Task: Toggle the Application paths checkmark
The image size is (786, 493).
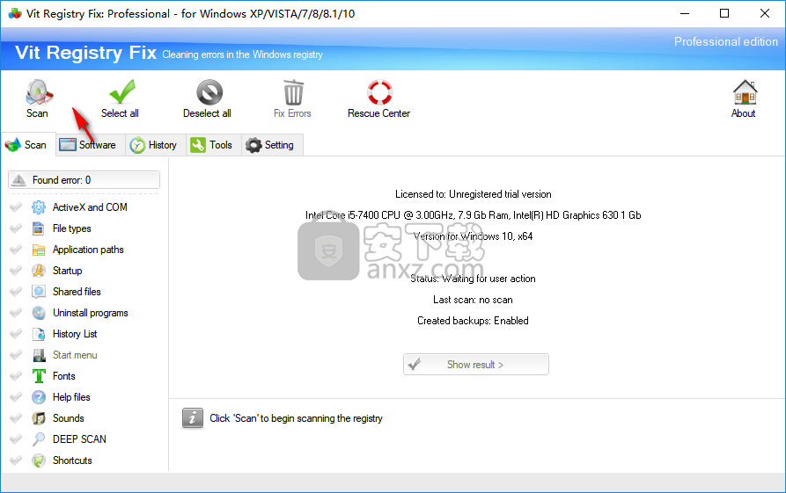Action: coord(16,250)
